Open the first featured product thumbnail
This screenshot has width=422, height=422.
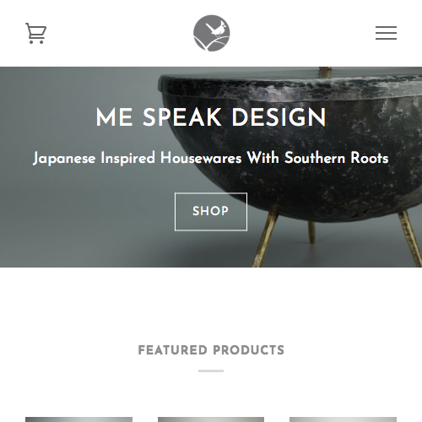(x=78, y=419)
